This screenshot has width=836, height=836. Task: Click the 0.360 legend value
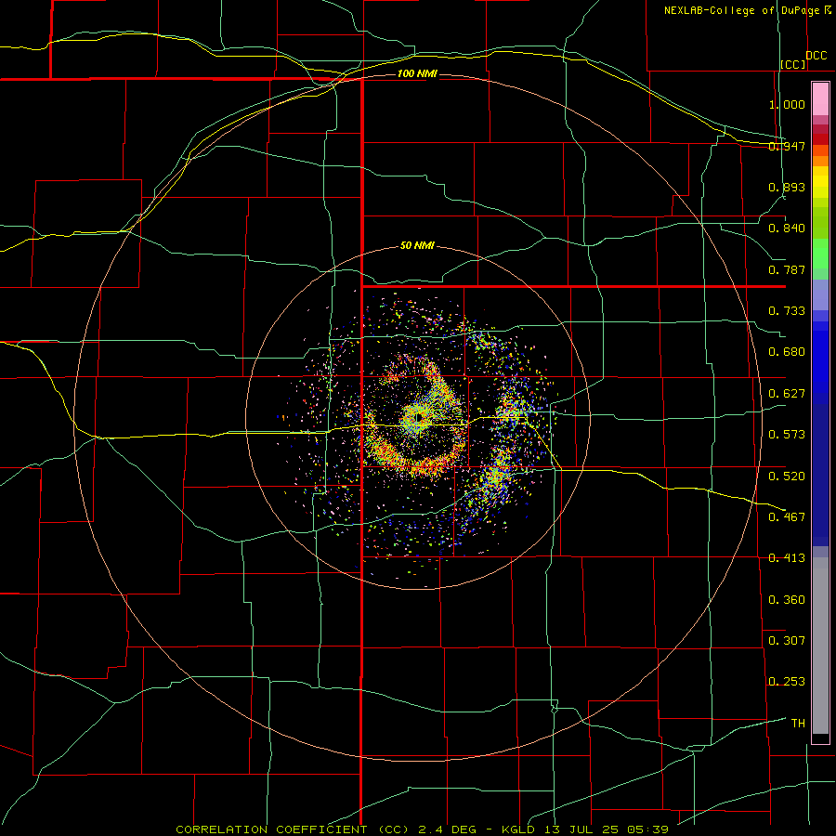coord(787,600)
